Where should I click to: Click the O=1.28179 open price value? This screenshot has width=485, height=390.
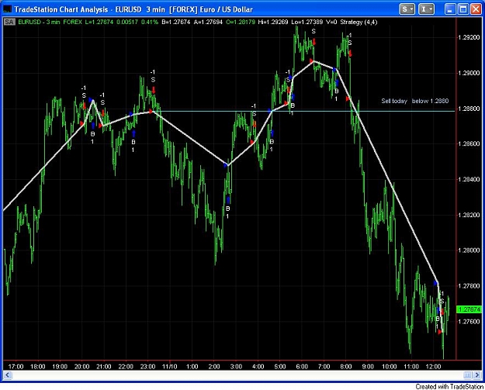point(240,22)
